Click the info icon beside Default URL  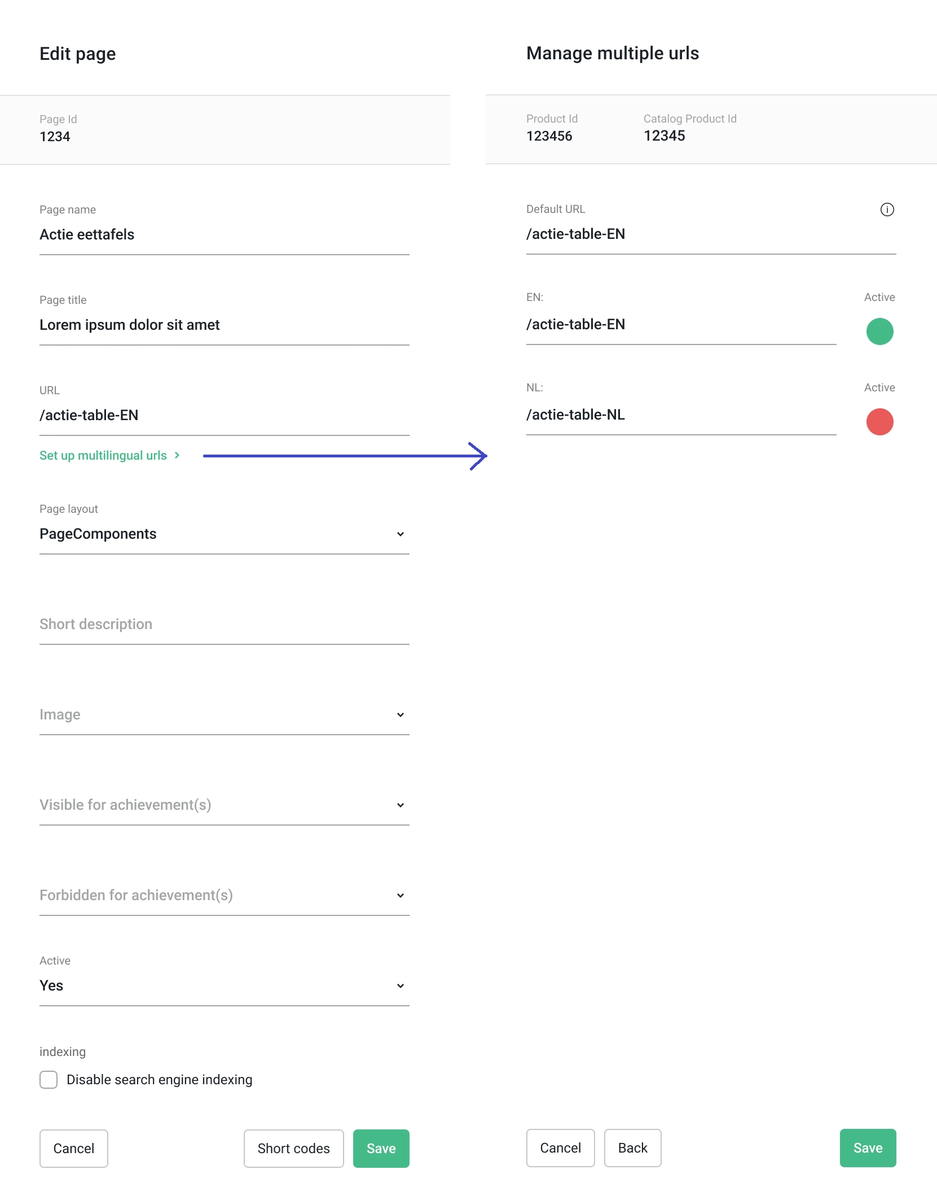tap(887, 210)
